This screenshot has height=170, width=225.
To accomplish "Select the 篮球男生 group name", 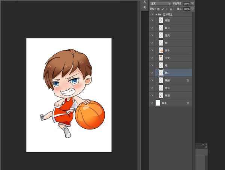I will pyautogui.click(x=168, y=15).
